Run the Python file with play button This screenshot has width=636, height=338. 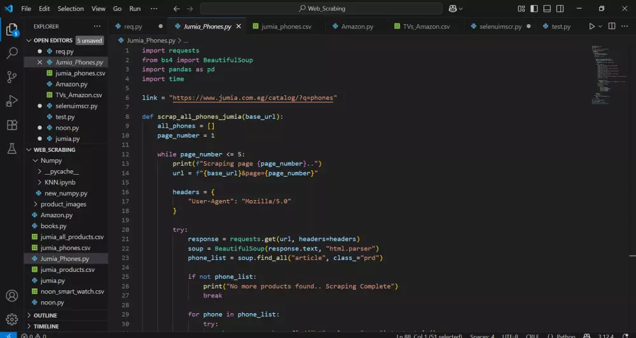(591, 27)
